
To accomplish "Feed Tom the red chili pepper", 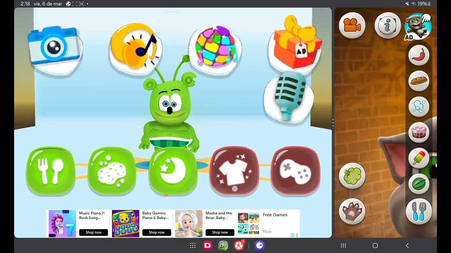I will point(419,56).
